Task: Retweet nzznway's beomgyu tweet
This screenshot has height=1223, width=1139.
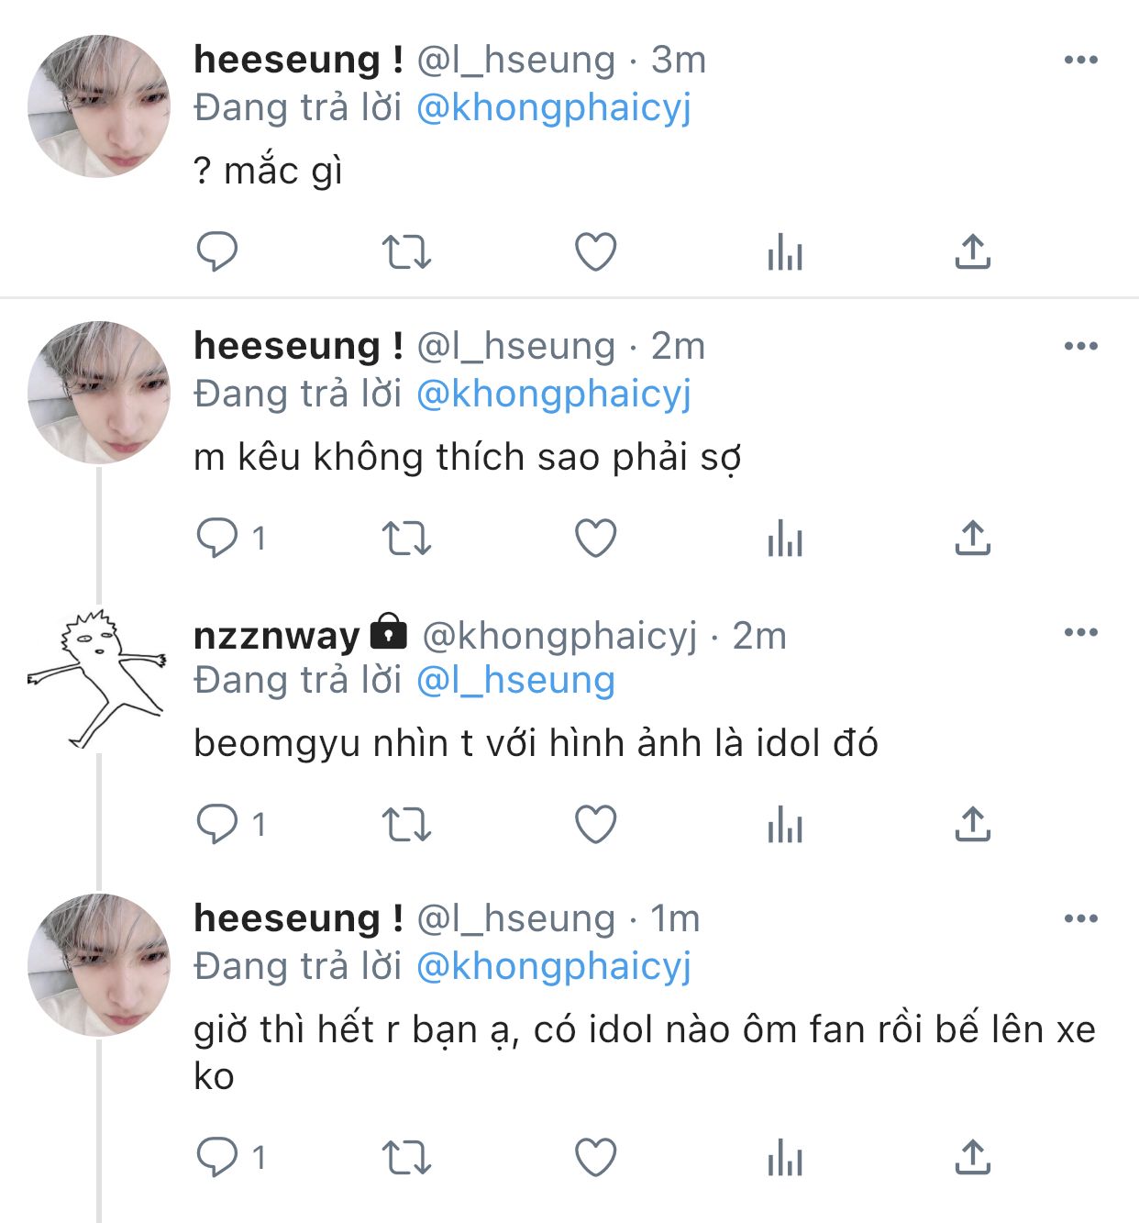Action: pyautogui.click(x=406, y=824)
